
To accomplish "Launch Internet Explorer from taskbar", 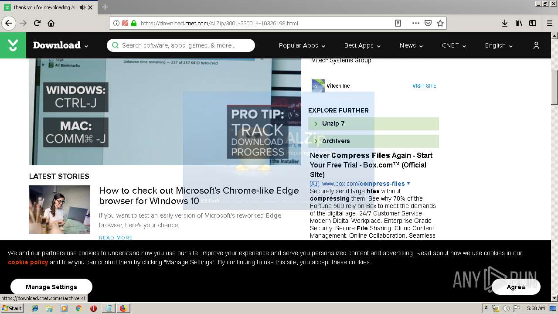I will pos(35,308).
